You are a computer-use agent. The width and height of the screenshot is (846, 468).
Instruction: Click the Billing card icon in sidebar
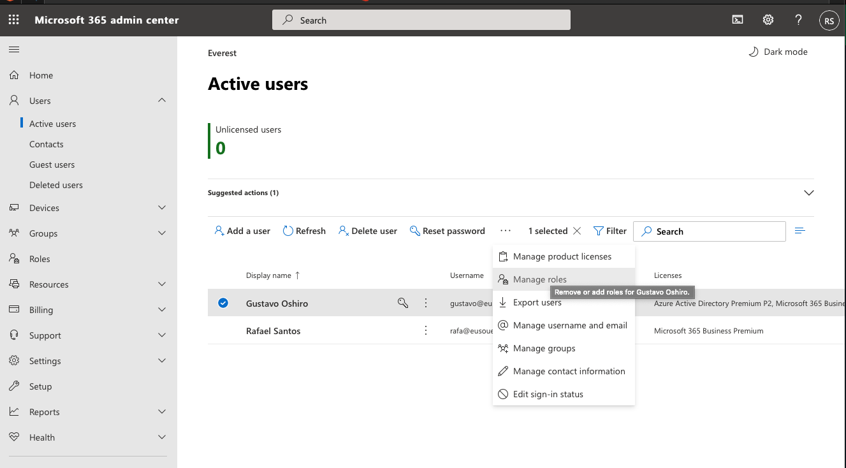click(x=14, y=310)
